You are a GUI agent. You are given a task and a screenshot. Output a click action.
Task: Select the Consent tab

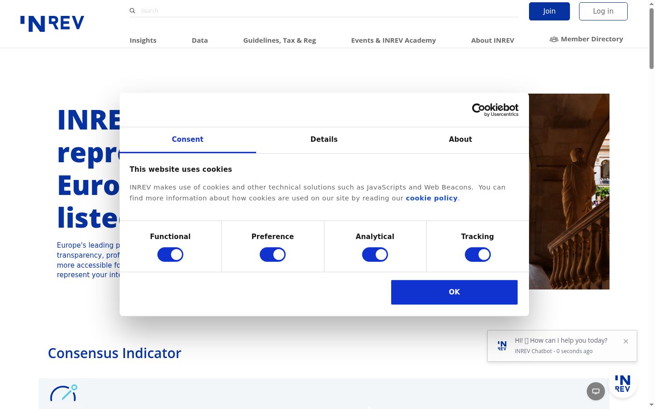click(x=187, y=140)
